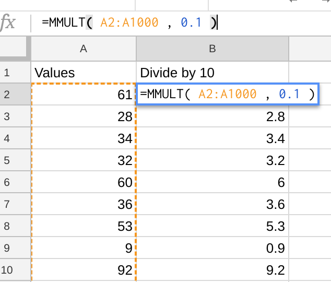Click the A2:A1000 reference in formula bar
331x282 pixels.
pyautogui.click(x=129, y=22)
